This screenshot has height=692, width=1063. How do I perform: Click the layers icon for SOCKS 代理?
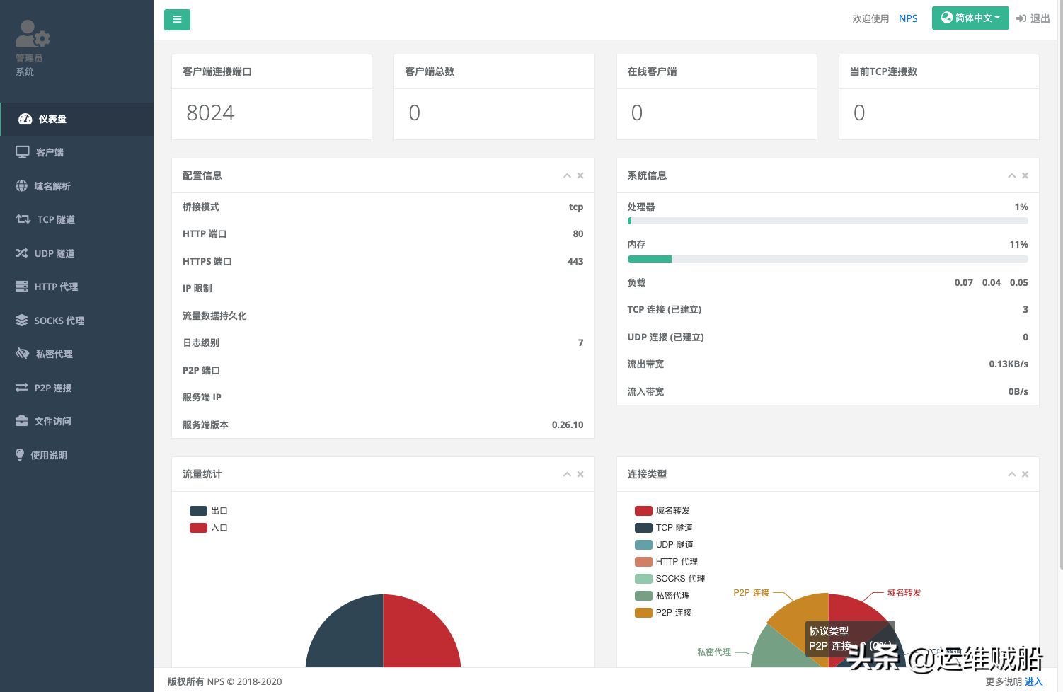(22, 321)
